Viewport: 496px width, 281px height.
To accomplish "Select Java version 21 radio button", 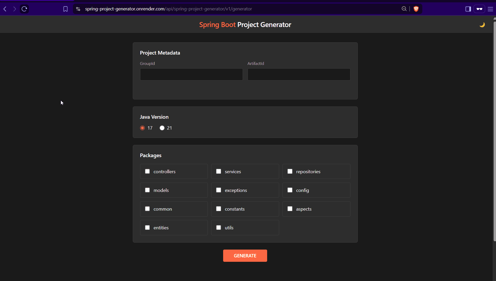I will 162,128.
